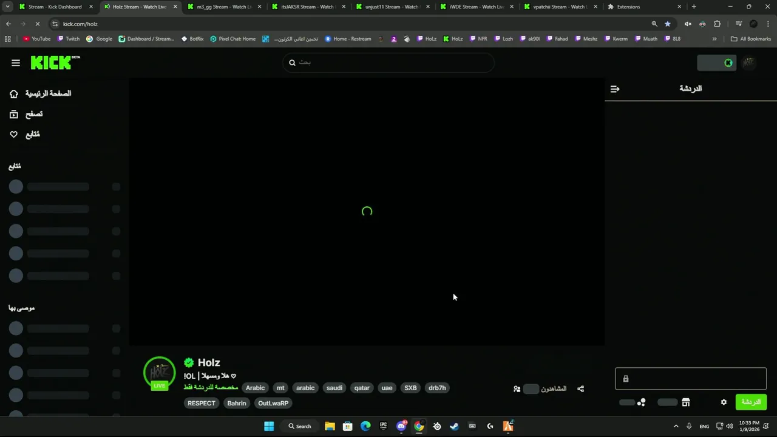The height and width of the screenshot is (437, 777).
Task: Bookmark page with star icon
Action: click(668, 24)
